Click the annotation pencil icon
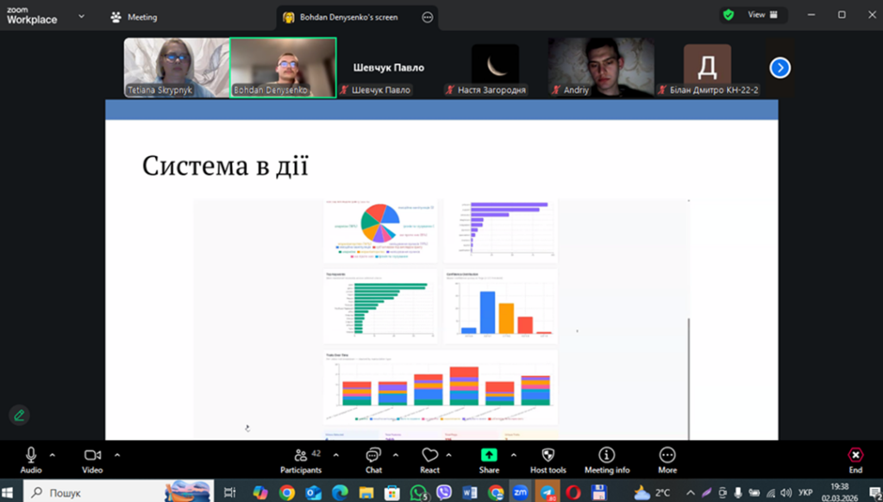 click(19, 415)
